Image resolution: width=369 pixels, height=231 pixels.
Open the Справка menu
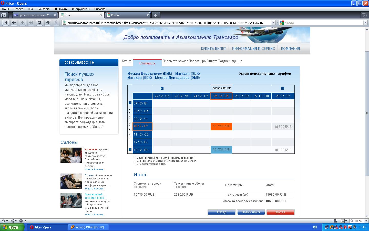coord(100,9)
